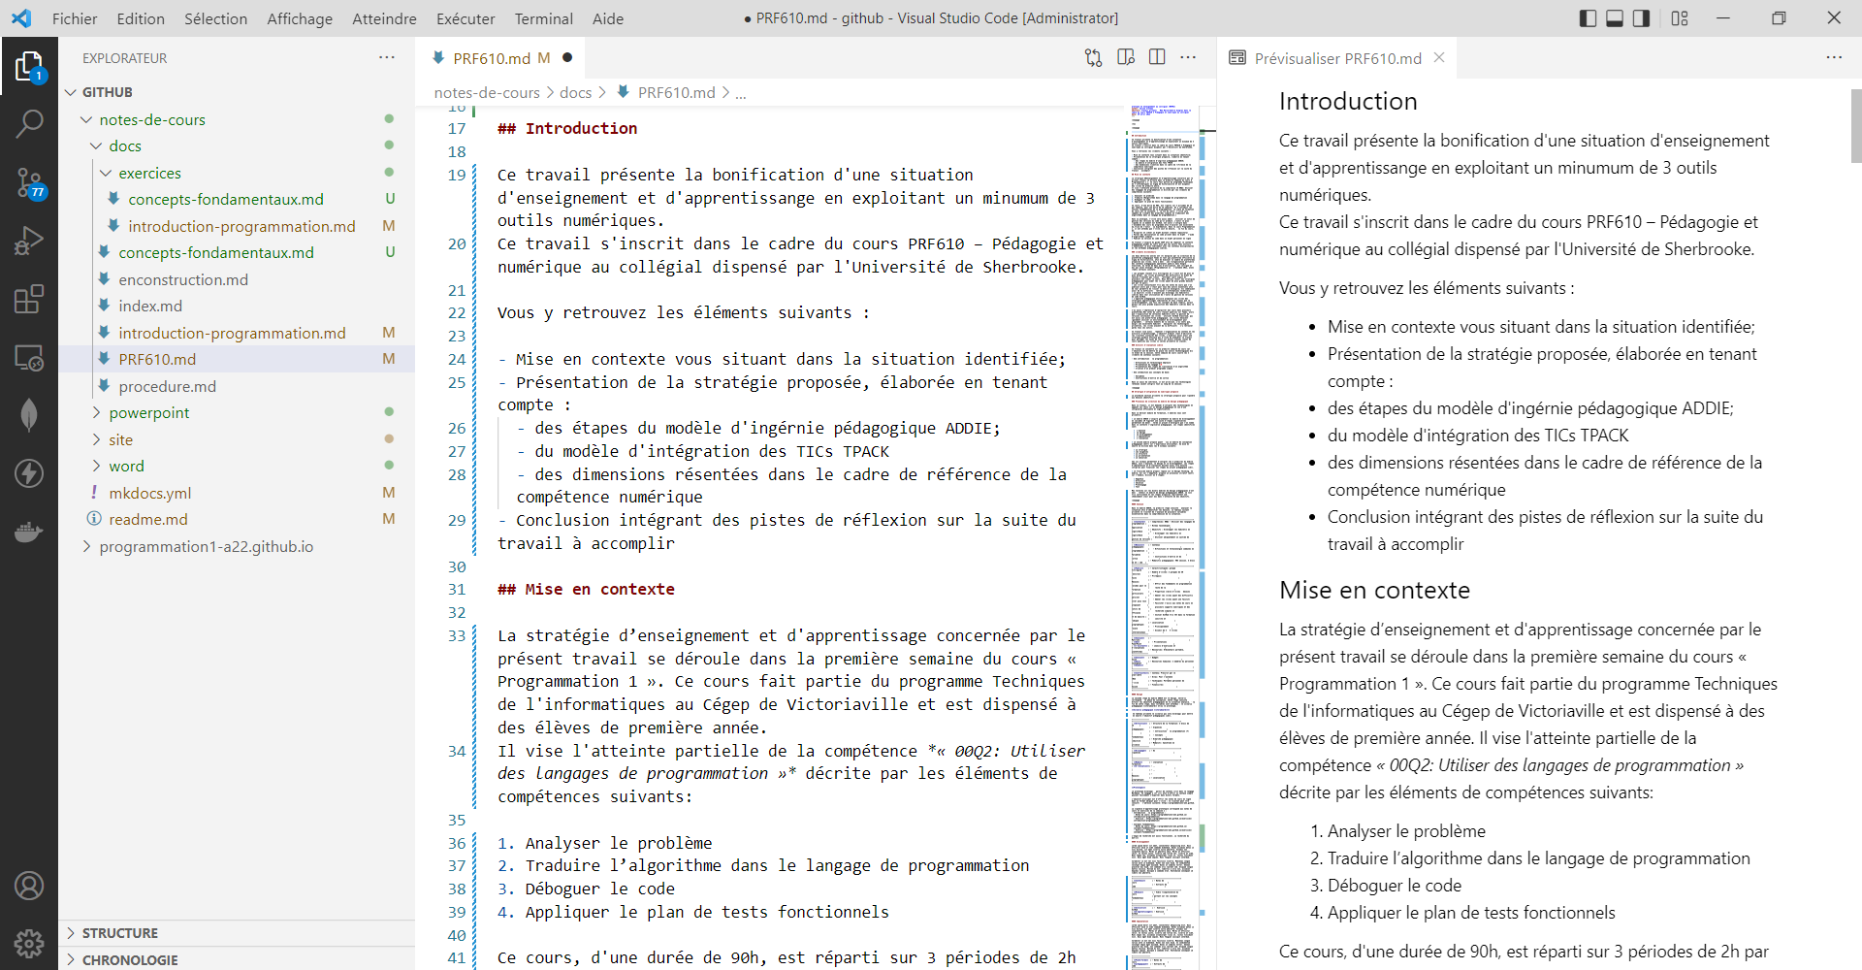
Task: Open docs in the breadcrumb bar
Action: pyautogui.click(x=575, y=92)
